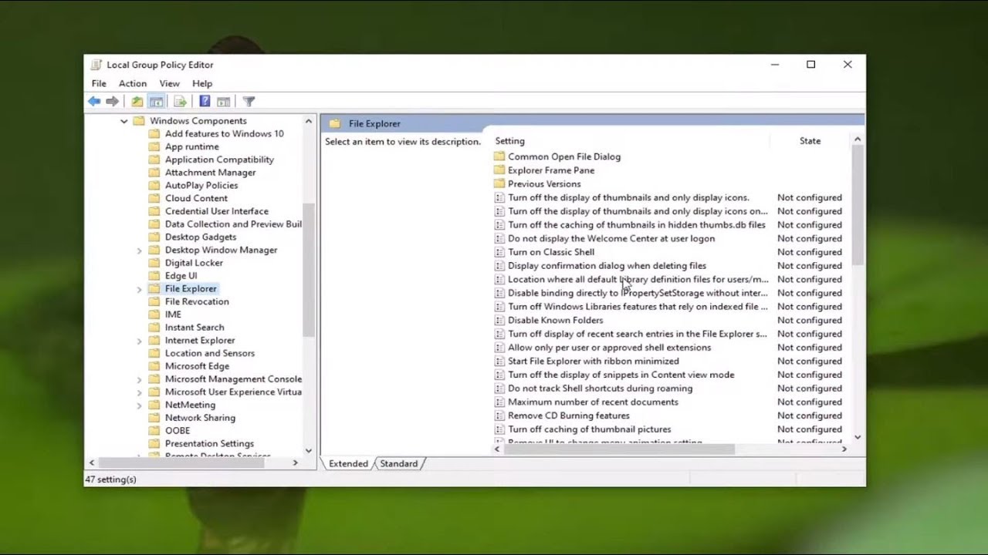This screenshot has height=555, width=988.
Task: Click policy icon for Maximum number of recent documents
Action: (x=499, y=402)
